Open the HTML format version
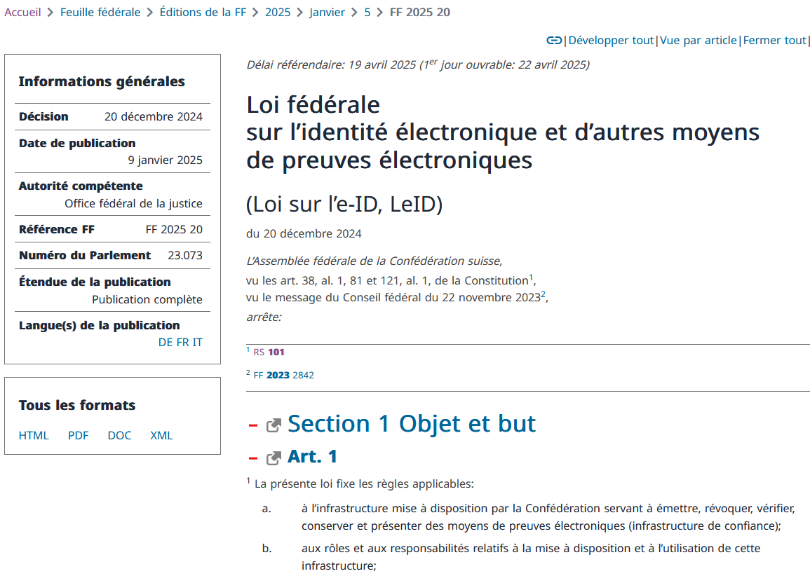Viewport: 810px width, 576px height. 34,436
